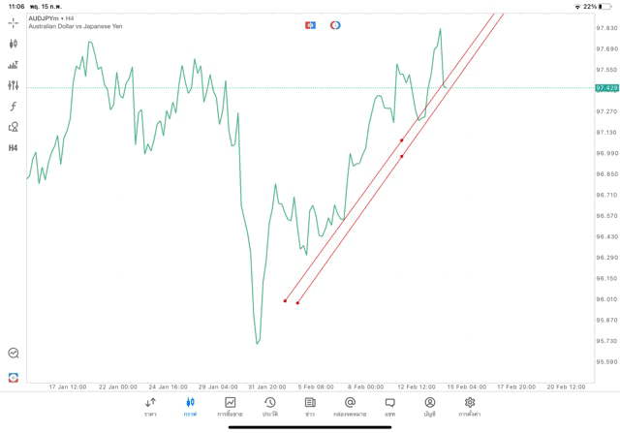Open chart settings sliders icon
The image size is (620, 433).
[14, 85]
